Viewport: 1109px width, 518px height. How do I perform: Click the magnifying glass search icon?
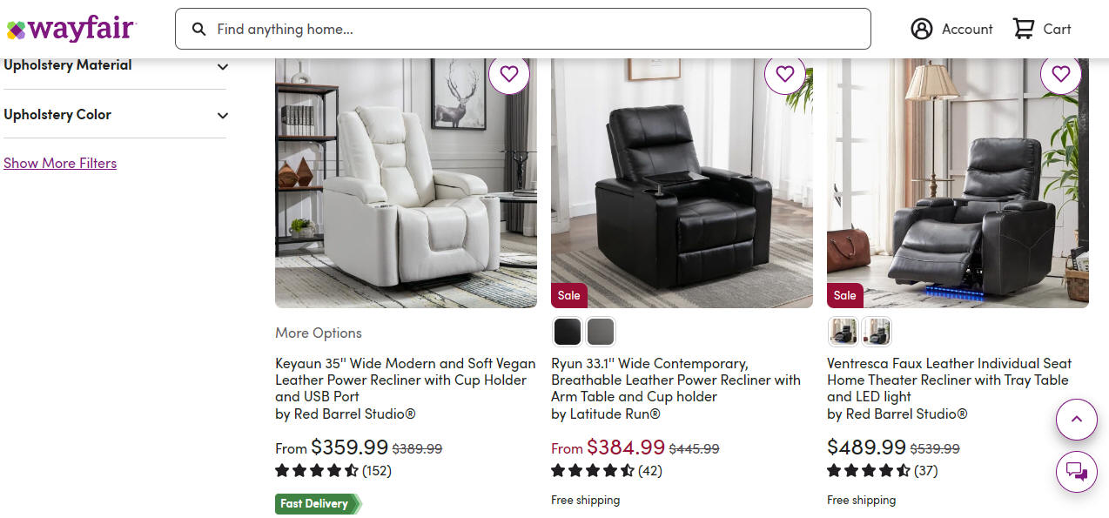[199, 29]
